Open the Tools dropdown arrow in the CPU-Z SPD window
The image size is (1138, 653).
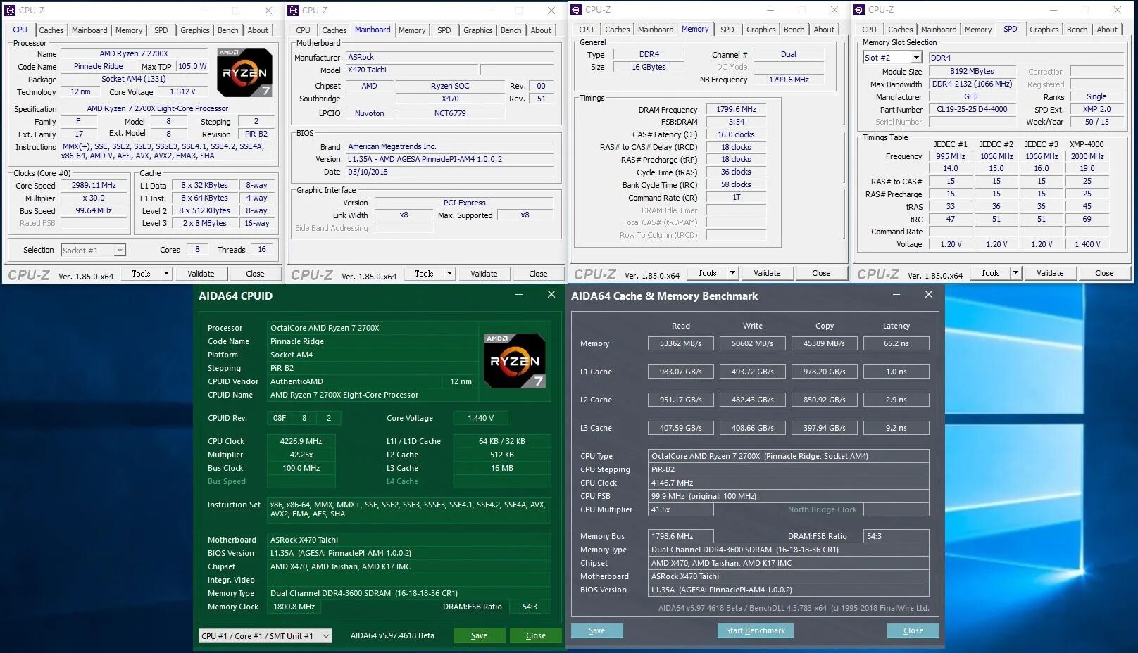(1015, 273)
